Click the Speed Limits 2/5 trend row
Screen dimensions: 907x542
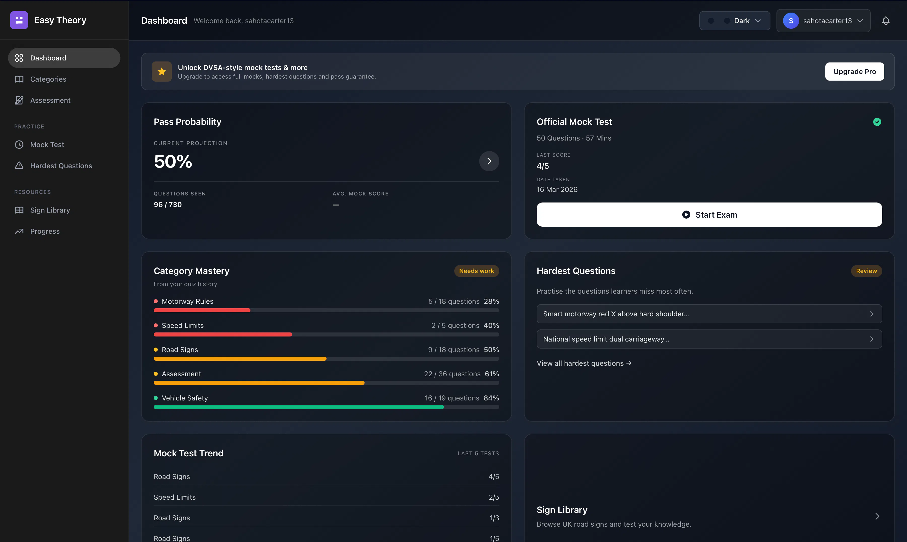[326, 497]
